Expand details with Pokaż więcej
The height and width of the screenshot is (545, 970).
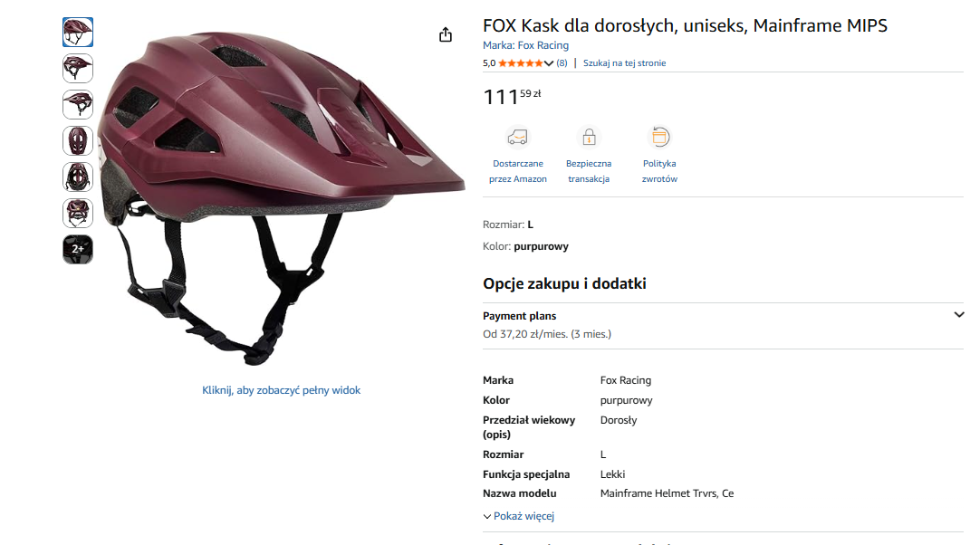click(x=519, y=516)
